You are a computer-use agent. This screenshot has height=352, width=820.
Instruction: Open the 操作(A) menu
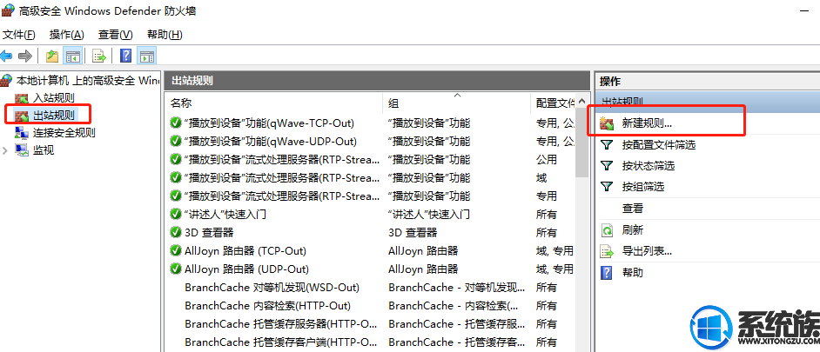66,35
